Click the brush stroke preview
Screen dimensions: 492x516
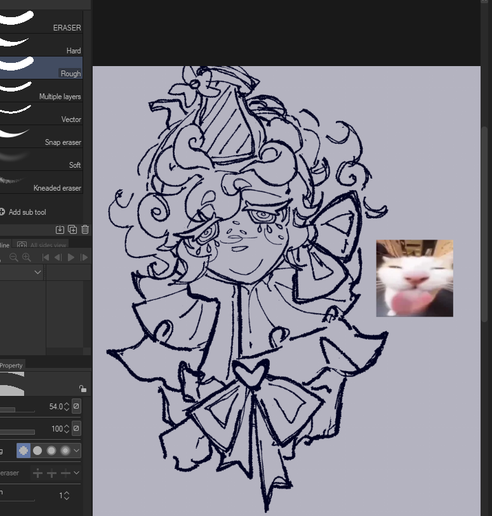click(x=12, y=384)
